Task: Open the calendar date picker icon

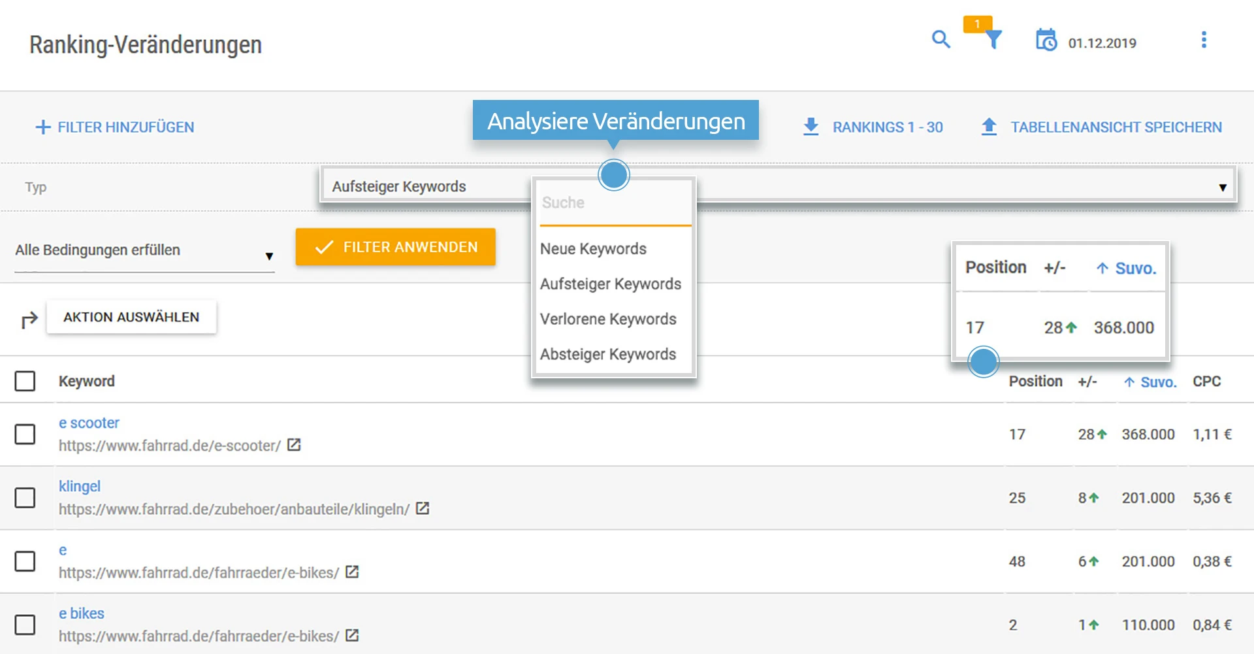Action: click(1046, 41)
